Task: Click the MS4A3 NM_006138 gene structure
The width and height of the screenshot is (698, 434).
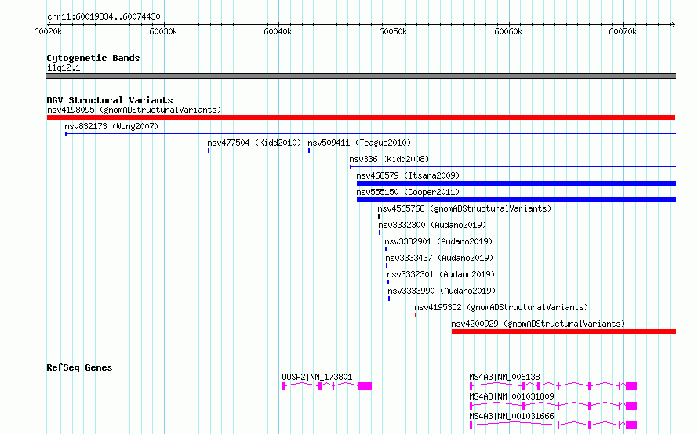Action: (554, 386)
